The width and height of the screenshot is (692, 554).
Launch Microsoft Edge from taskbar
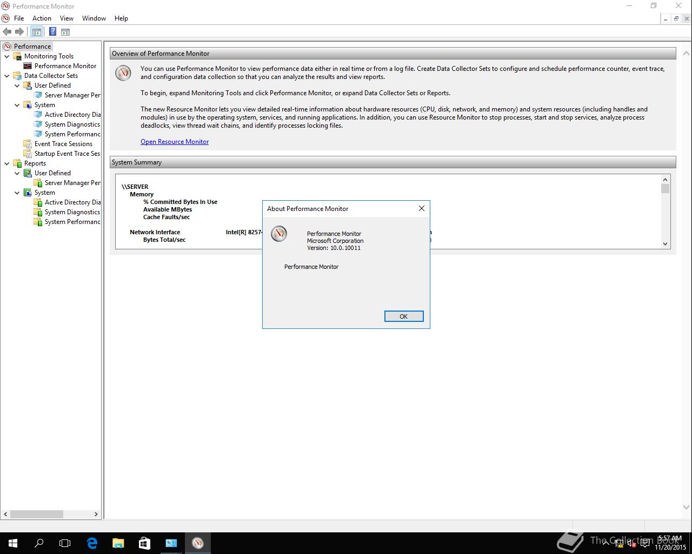pos(92,543)
